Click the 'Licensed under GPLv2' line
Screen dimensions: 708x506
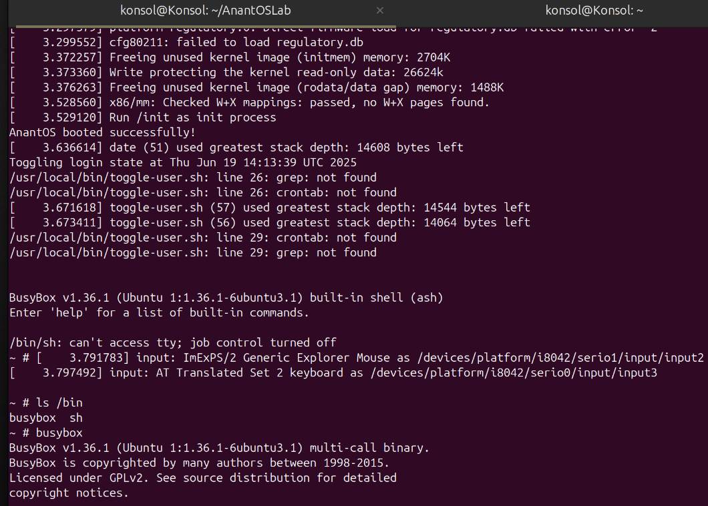pyautogui.click(x=203, y=478)
